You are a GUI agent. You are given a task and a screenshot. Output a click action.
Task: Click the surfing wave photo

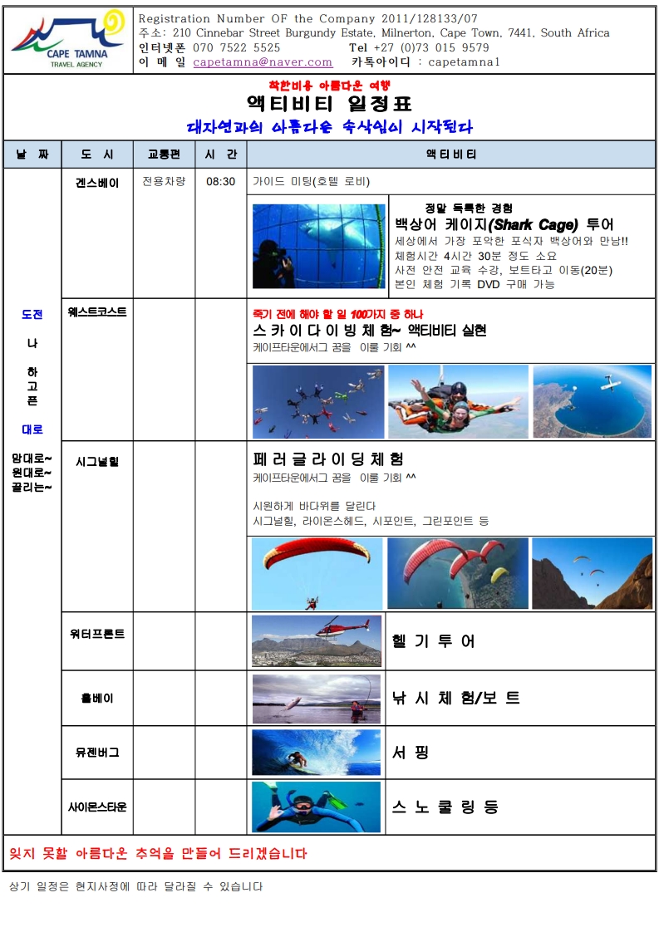click(x=317, y=753)
